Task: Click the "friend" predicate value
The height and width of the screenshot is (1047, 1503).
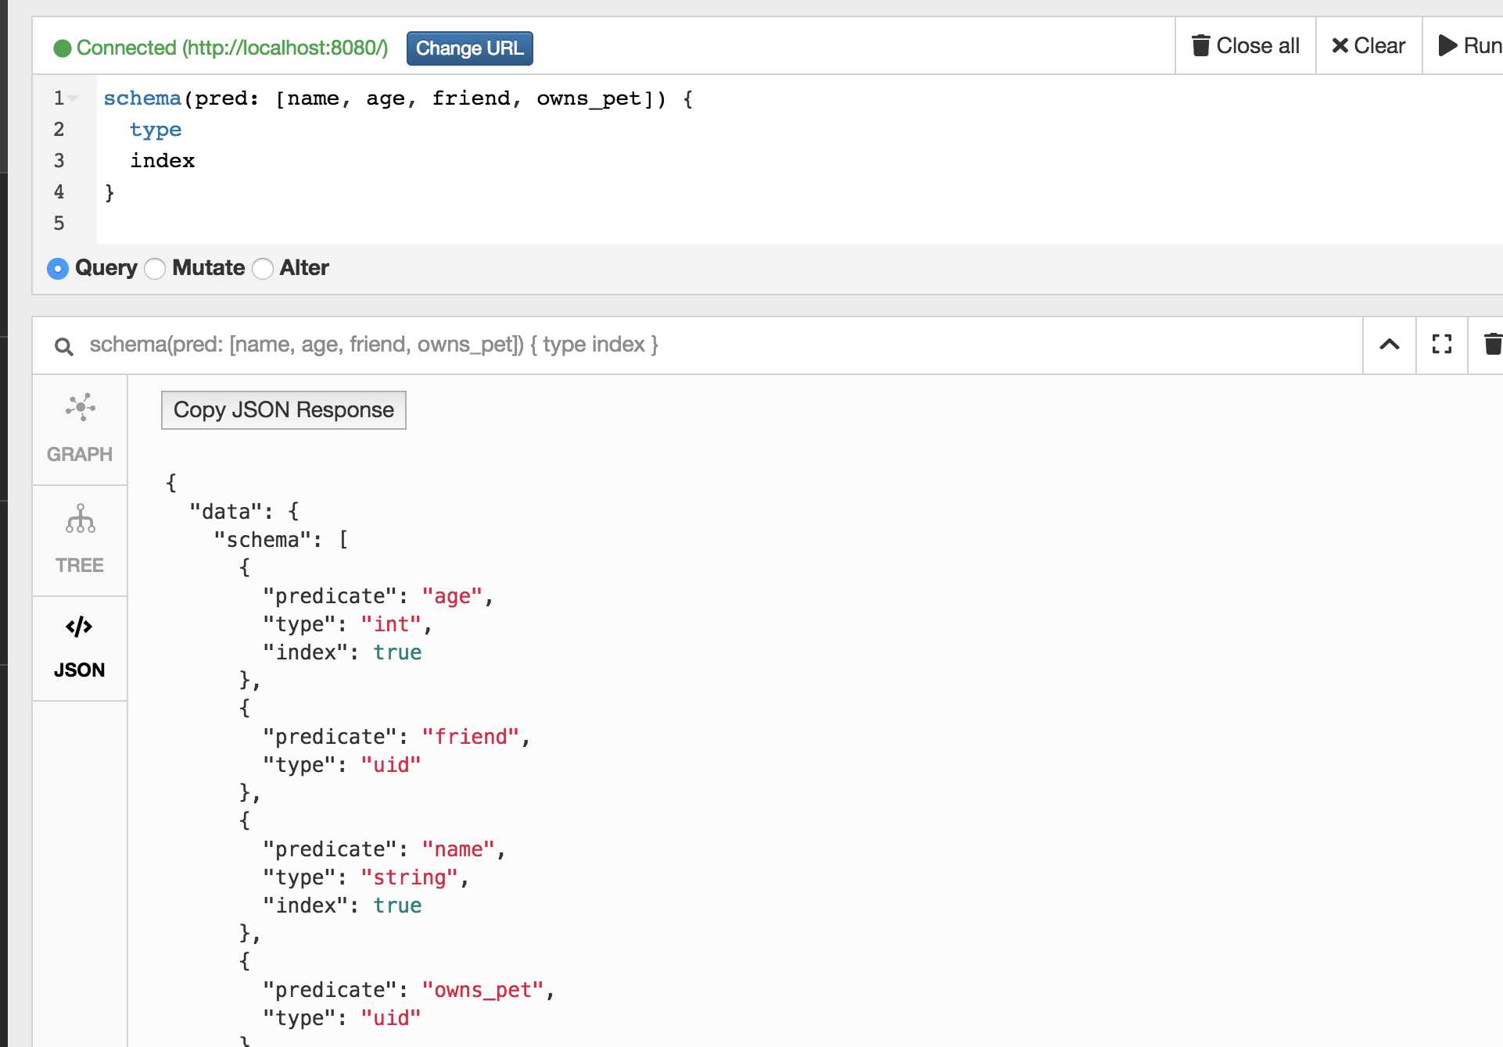Action: pos(471,737)
